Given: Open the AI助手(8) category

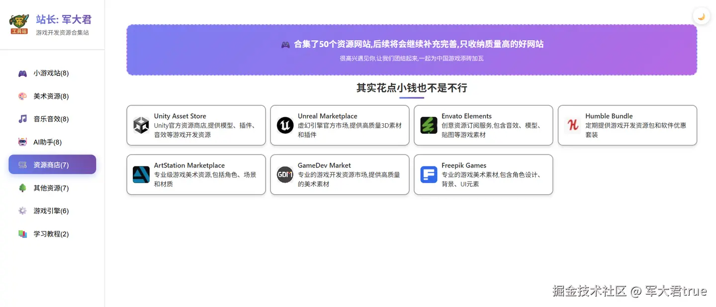Looking at the screenshot, I should (x=52, y=142).
